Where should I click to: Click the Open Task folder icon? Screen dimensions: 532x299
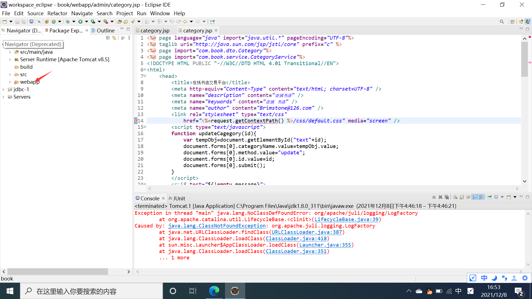126,22
